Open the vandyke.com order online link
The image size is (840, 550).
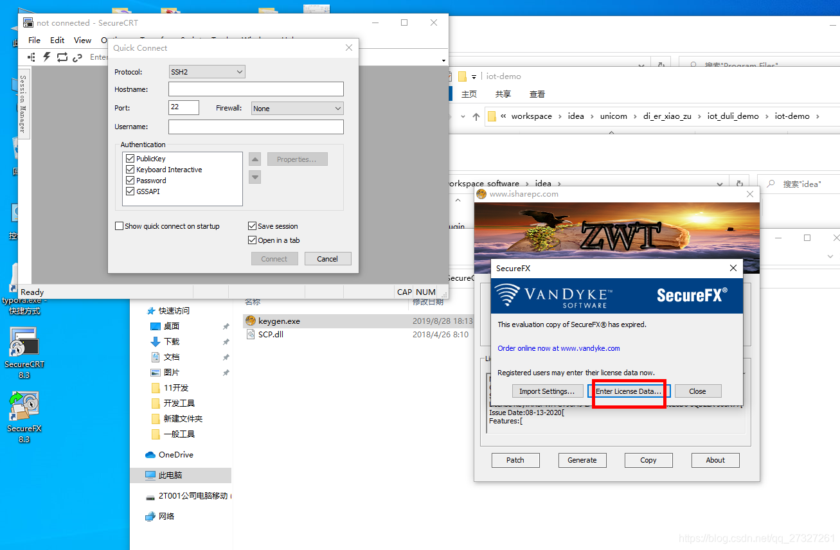[x=559, y=348]
